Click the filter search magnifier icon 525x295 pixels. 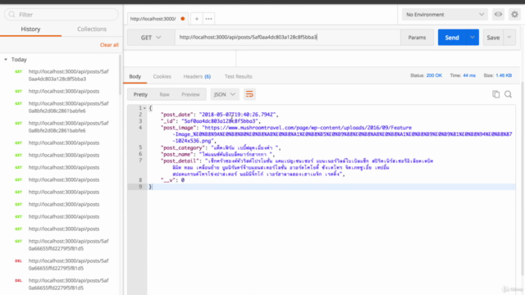12,15
